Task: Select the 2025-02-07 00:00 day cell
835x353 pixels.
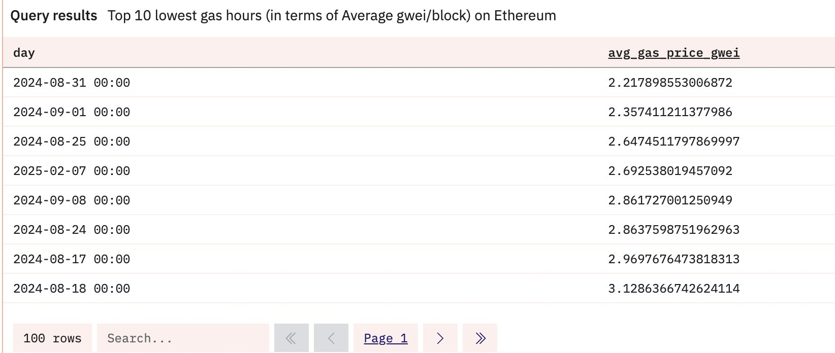Action: (72, 171)
